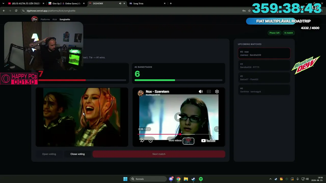Seek on the YouTube video progress bar
Image resolution: width=326 pixels, height=183 pixels.
pos(179,134)
